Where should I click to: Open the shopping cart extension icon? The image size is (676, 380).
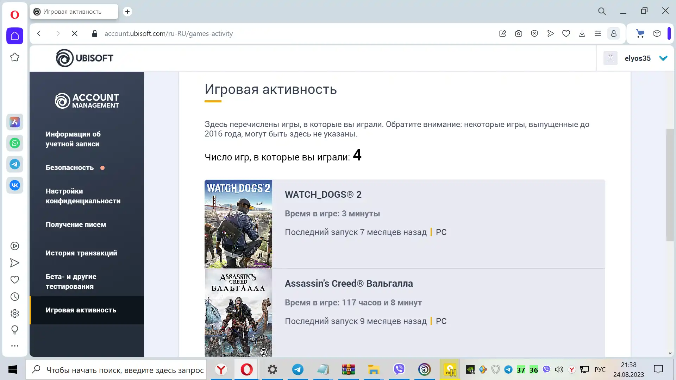(640, 33)
